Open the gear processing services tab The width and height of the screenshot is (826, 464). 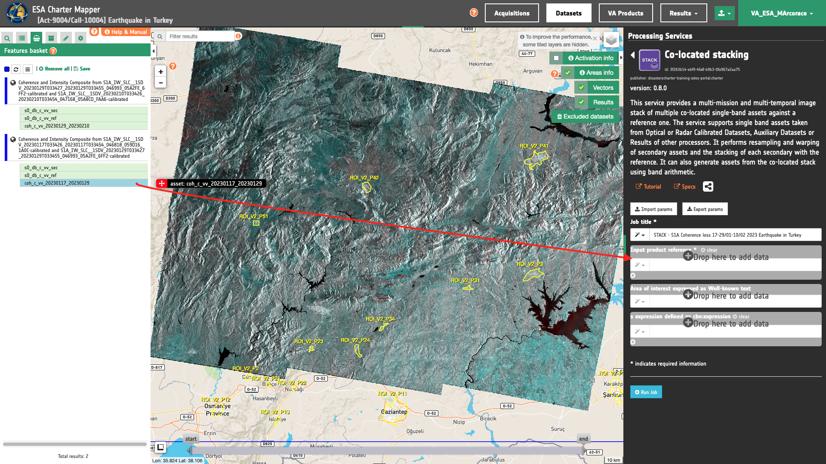[80, 38]
